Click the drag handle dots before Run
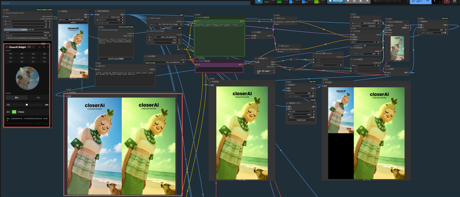Viewport: 460px width, 197px height. [x=407, y=1]
